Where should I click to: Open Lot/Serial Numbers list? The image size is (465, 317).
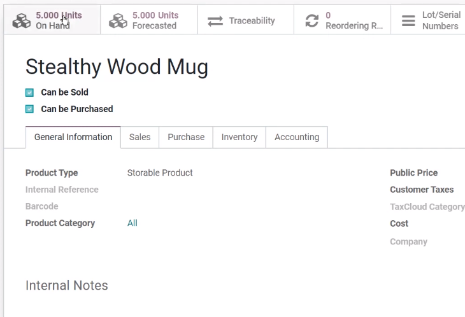coord(428,20)
